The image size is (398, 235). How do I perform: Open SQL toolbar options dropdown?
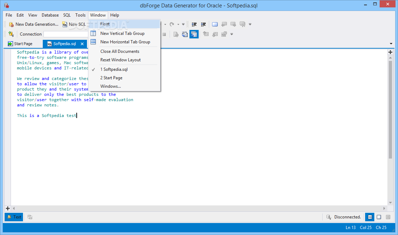point(232,34)
